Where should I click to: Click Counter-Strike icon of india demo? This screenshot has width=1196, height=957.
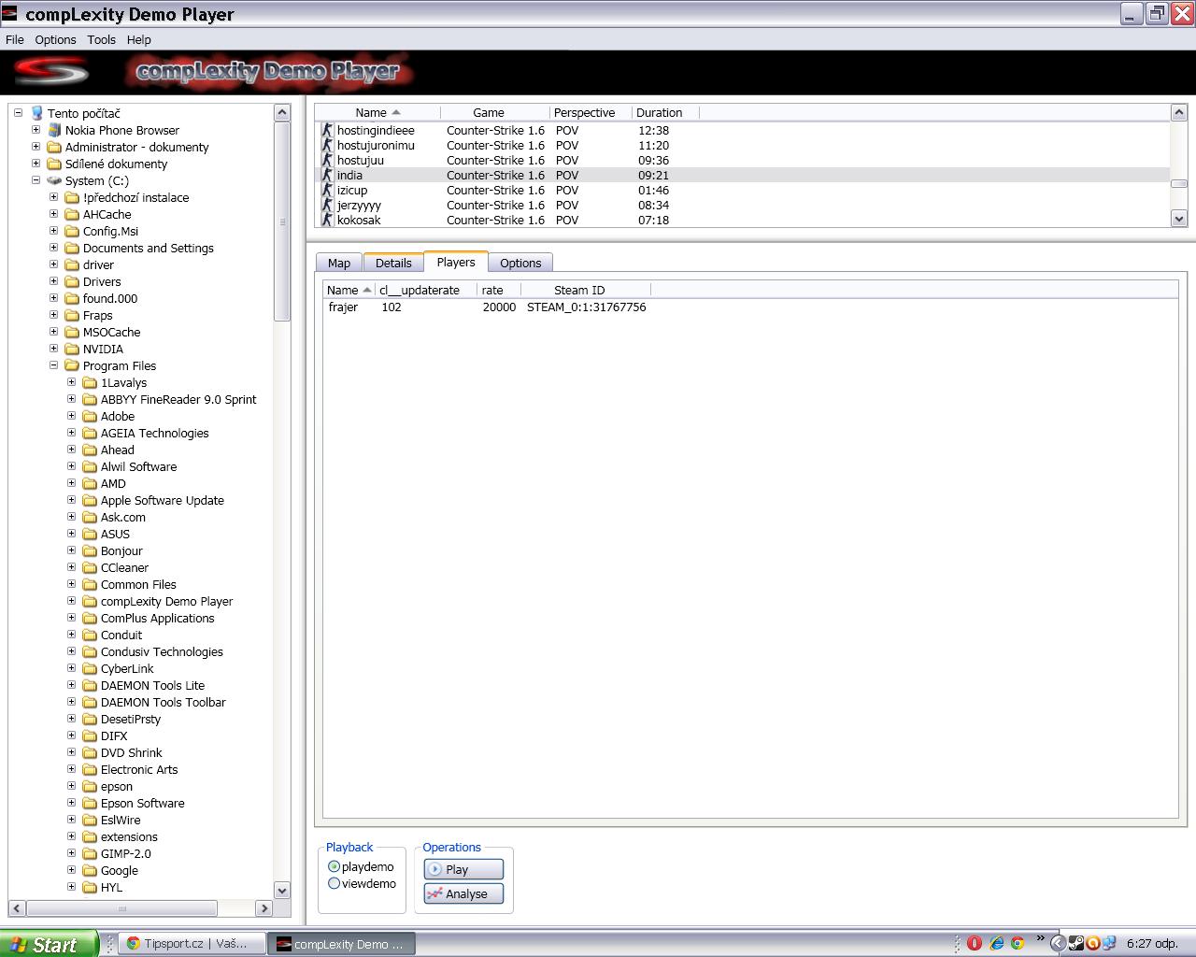pos(327,175)
